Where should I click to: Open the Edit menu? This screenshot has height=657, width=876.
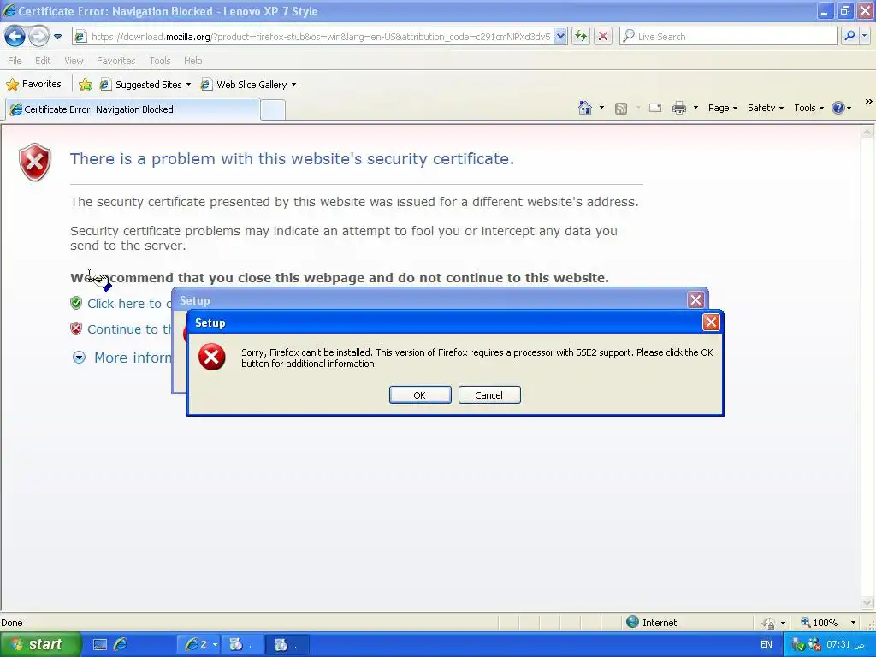point(43,61)
